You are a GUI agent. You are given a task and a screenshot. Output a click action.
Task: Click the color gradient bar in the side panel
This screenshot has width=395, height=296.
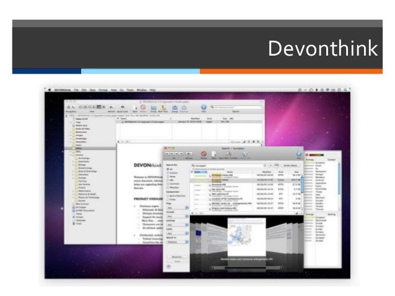click(x=316, y=155)
